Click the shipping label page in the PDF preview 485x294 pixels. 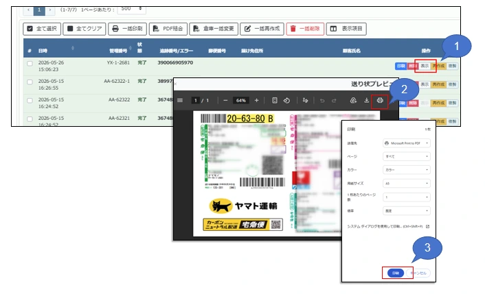coord(286,173)
